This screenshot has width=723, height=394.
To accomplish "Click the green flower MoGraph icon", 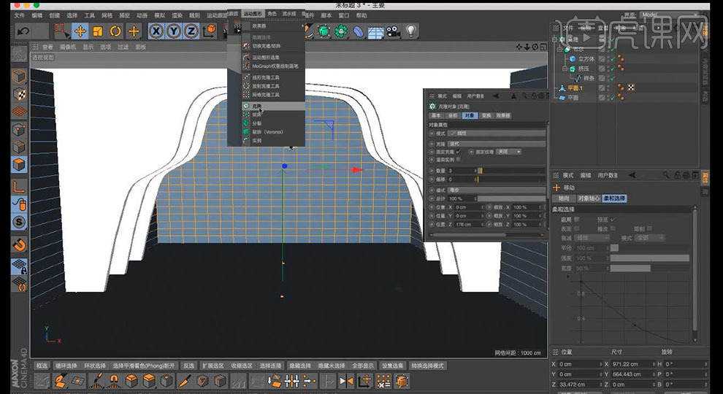I will tap(341, 31).
